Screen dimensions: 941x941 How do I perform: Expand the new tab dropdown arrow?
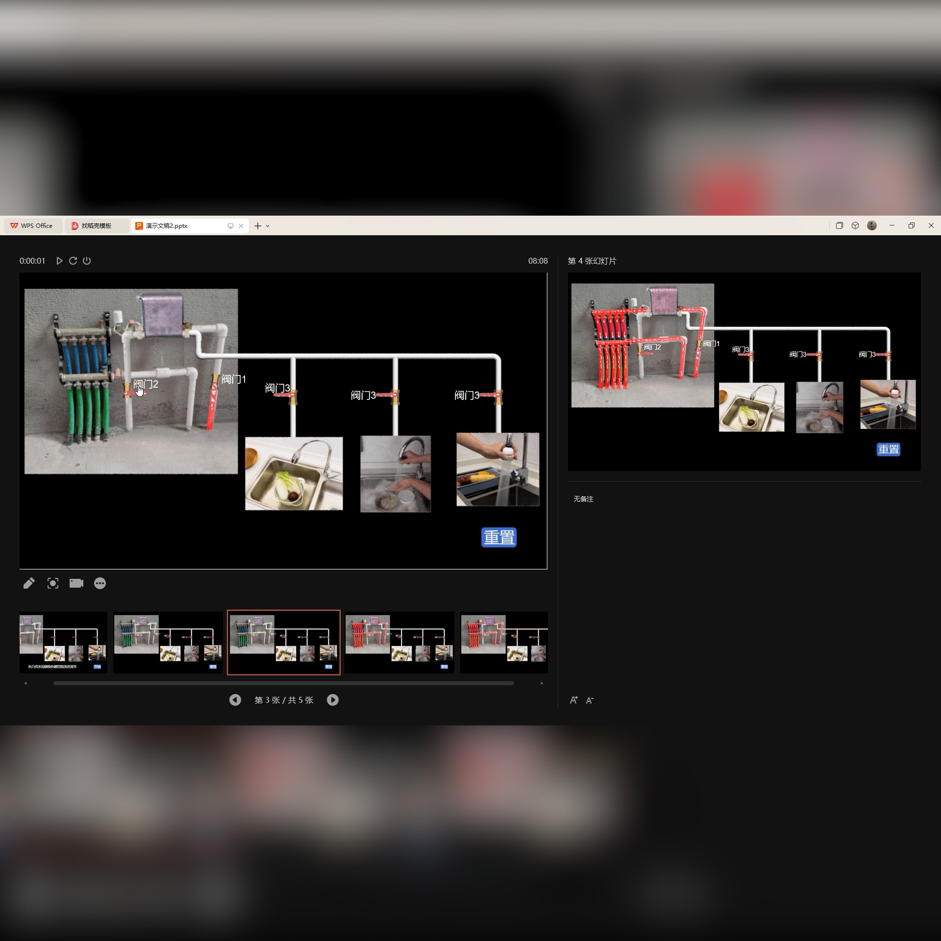[x=268, y=226]
